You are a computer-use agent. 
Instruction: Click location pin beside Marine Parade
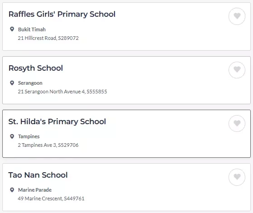12,190
